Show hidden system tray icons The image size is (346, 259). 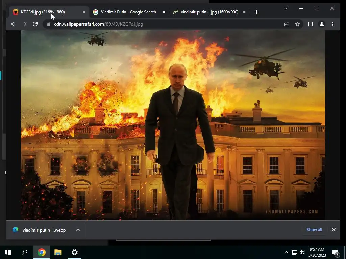click(x=286, y=252)
